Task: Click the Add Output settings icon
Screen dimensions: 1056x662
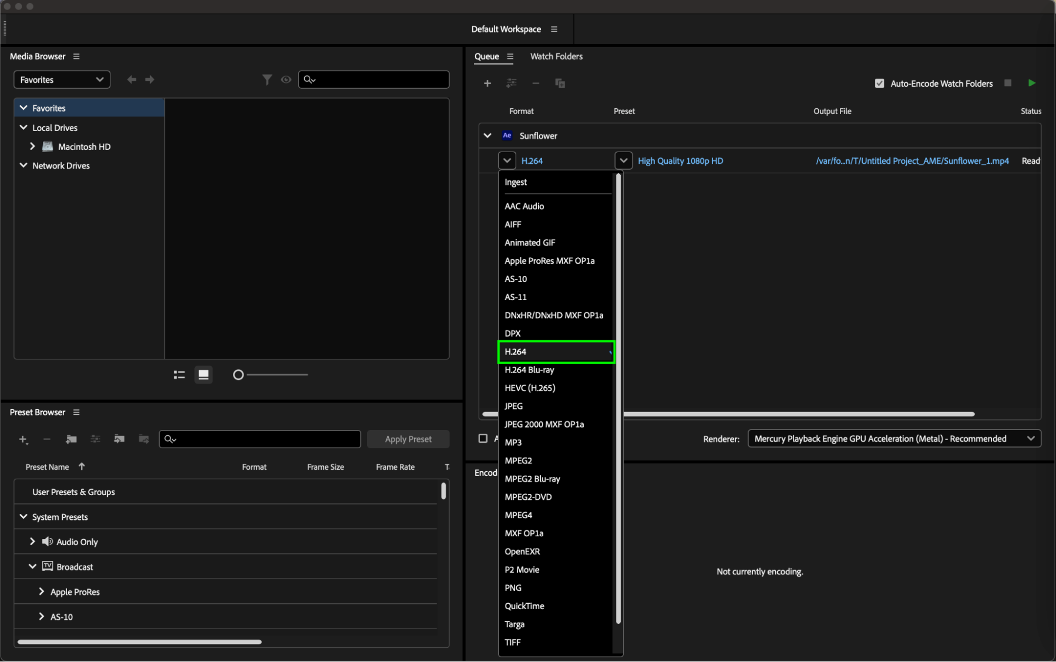Action: 511,83
